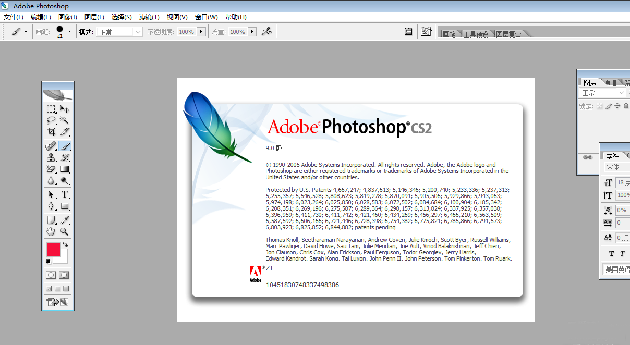Open the language dropdown showing 美国英语
The height and width of the screenshot is (345, 630).
pyautogui.click(x=616, y=269)
